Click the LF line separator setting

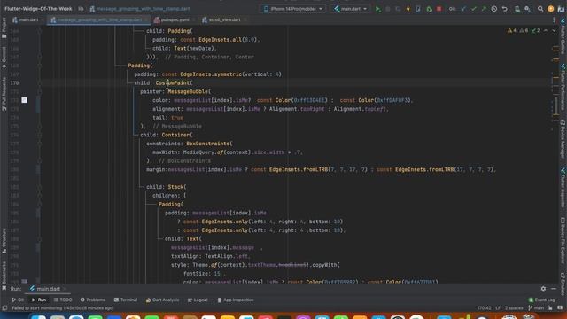point(498,308)
